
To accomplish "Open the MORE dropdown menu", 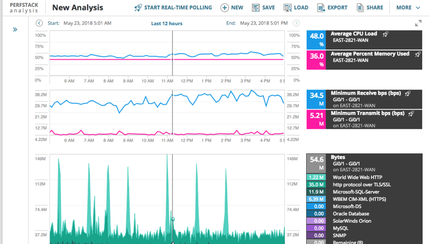I will [408, 8].
